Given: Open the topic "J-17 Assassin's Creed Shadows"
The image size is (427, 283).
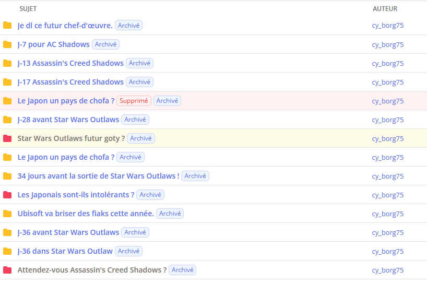Looking at the screenshot, I should tap(70, 82).
